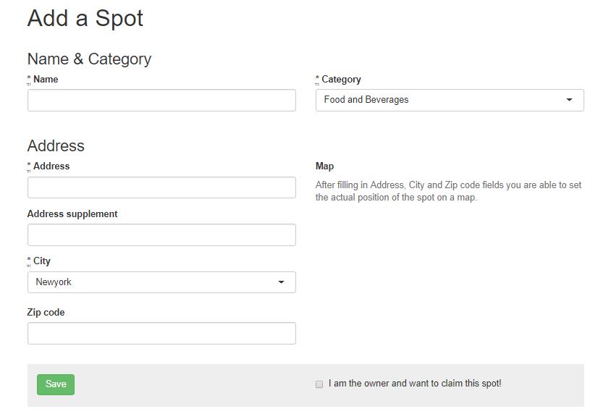Focus the Address text input field
606x414 pixels.
pos(161,187)
